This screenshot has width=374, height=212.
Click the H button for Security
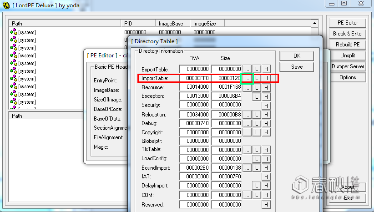point(266,106)
